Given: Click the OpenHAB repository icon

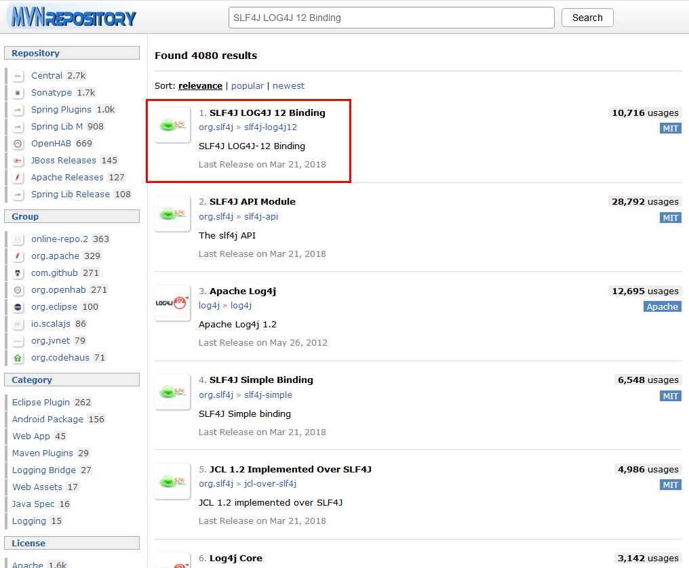Looking at the screenshot, I should (18, 144).
